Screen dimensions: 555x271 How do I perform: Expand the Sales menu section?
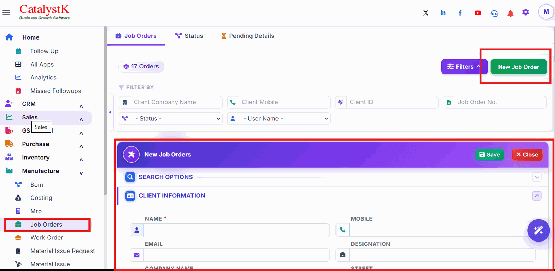pos(81,120)
